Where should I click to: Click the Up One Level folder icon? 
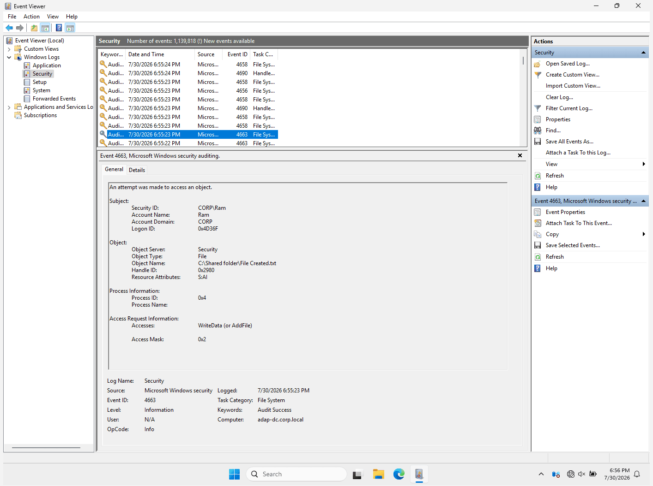point(34,28)
